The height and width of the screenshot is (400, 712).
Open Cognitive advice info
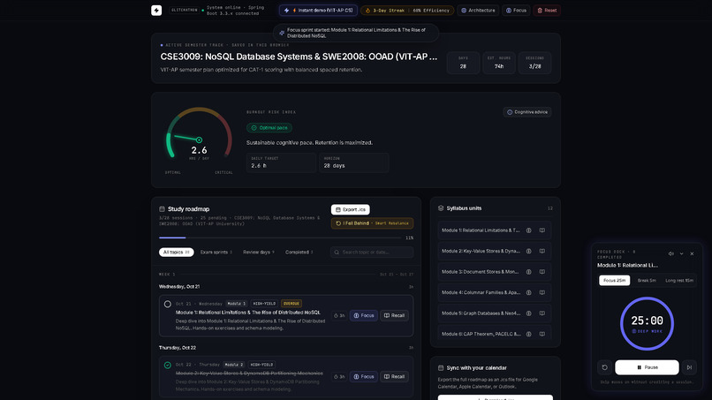click(527, 112)
